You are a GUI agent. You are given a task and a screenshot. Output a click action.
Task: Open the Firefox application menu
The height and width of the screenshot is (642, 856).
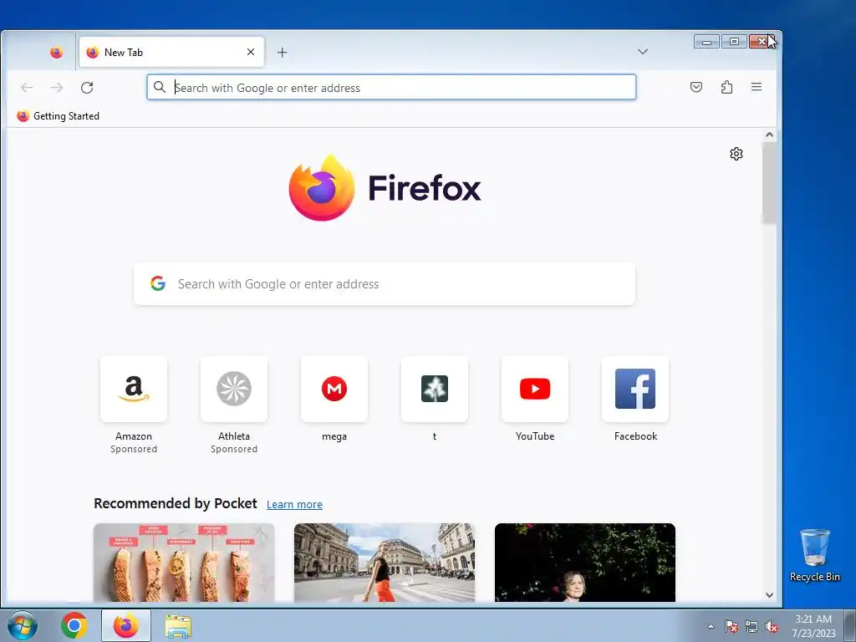(x=756, y=87)
